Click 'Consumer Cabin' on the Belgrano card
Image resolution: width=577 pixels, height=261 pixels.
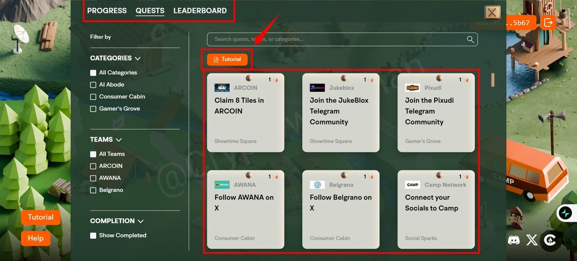coord(330,238)
